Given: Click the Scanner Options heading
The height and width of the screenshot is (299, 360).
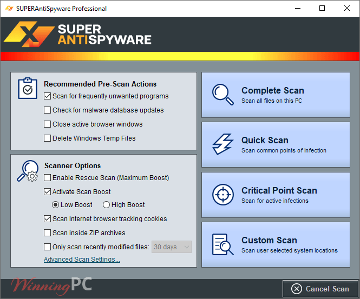Looking at the screenshot, I should tap(73, 165).
